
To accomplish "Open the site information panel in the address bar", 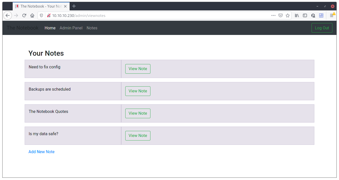I will [x=48, y=15].
